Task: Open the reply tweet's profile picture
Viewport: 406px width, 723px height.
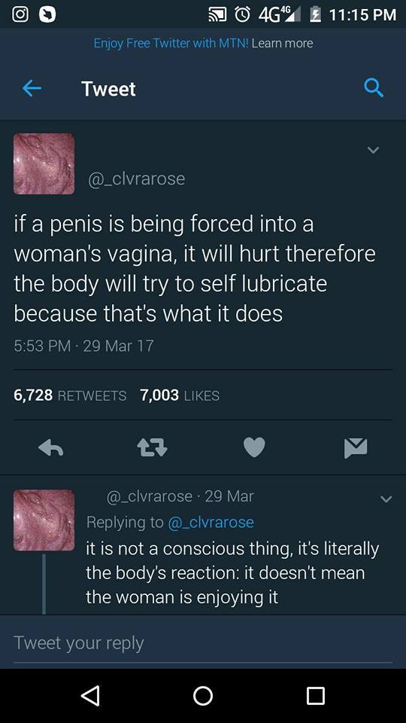Action: coord(44,520)
